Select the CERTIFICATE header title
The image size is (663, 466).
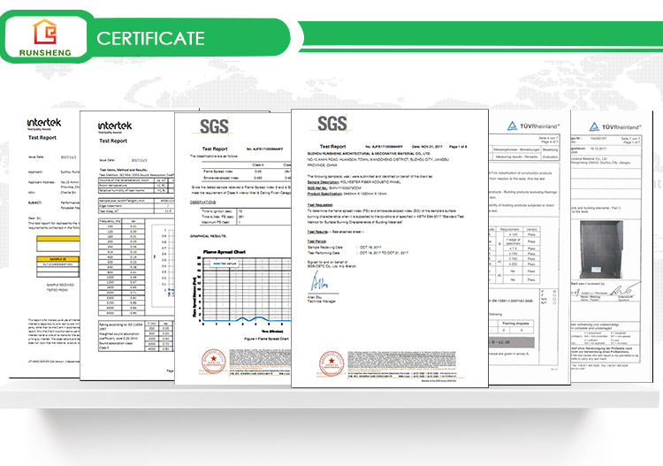[150, 37]
